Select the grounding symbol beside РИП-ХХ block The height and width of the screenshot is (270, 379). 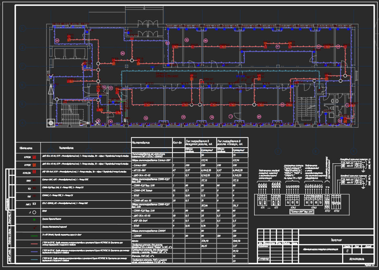(363, 171)
